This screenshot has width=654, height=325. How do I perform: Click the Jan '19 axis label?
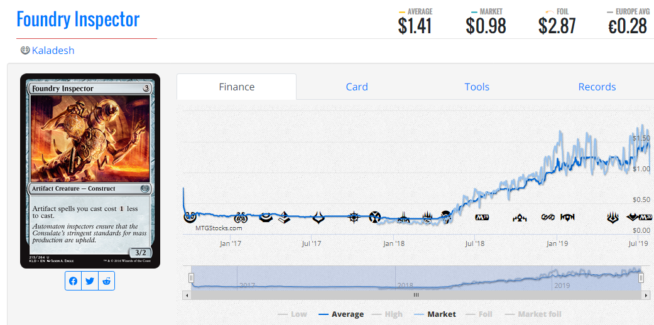coord(558,243)
